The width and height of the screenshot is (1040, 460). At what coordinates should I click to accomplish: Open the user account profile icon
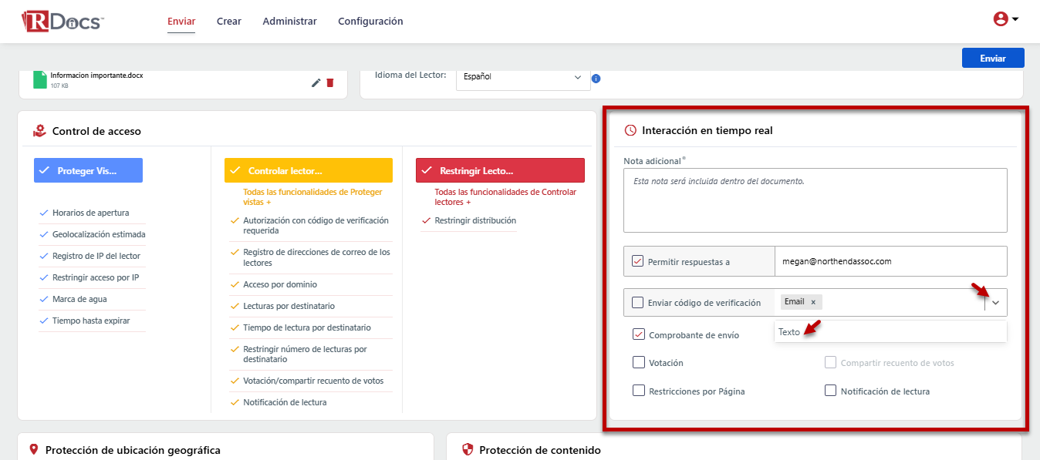point(1001,20)
